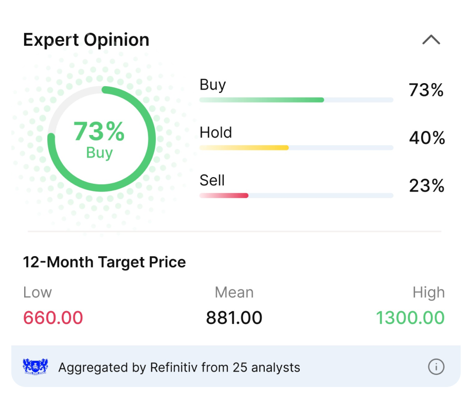Viewport: 472px width, 404px height.
Task: Click the 40% Hold percentage value
Action: coord(427,138)
